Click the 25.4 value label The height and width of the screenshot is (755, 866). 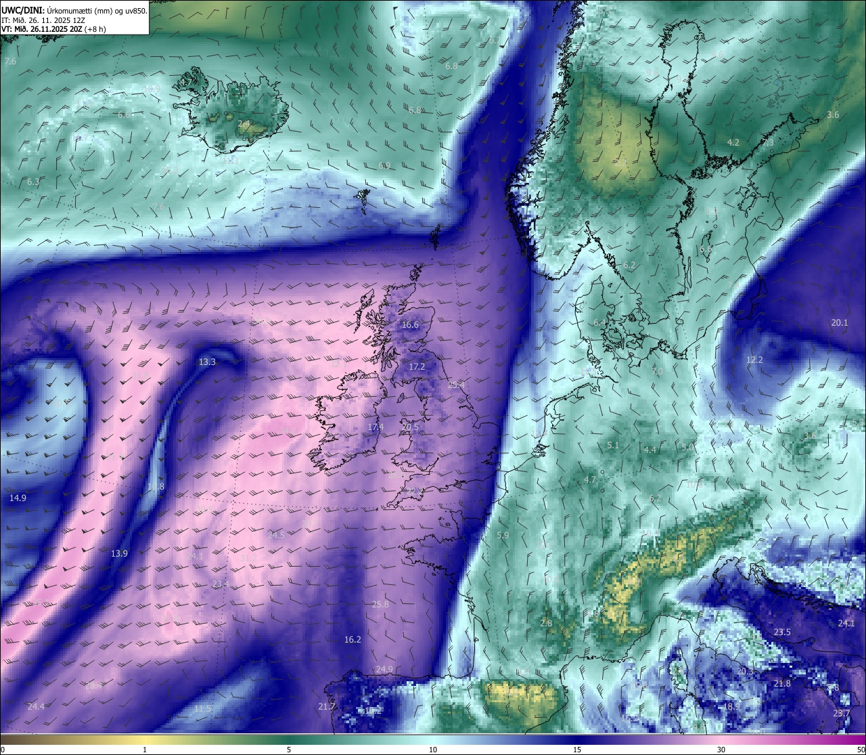456,384
